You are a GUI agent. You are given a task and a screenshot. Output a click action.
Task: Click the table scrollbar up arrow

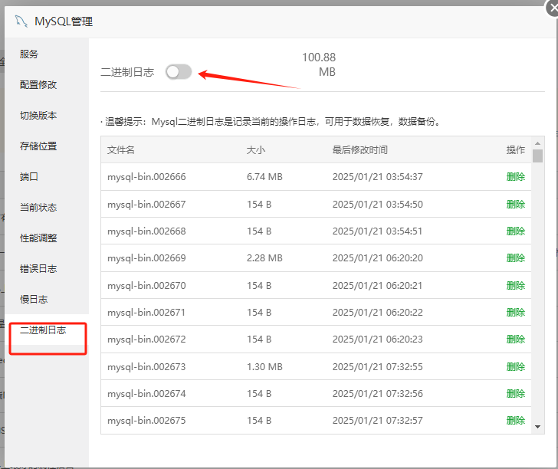pos(538,143)
